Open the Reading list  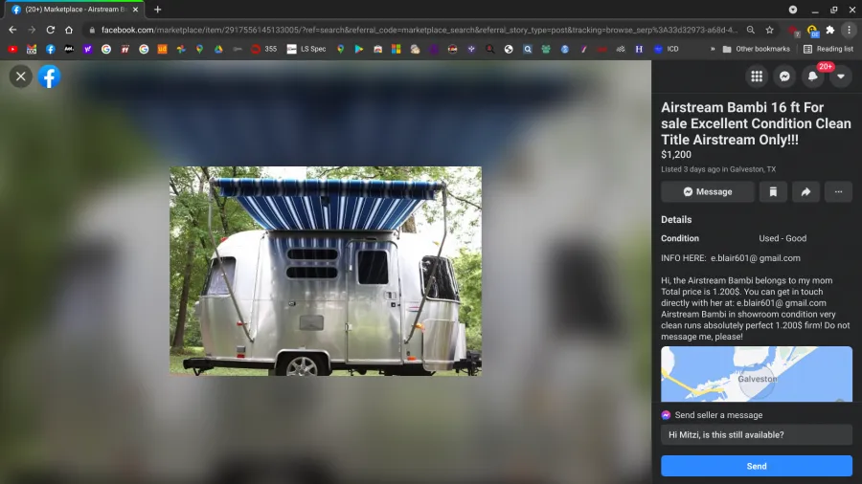[828, 49]
